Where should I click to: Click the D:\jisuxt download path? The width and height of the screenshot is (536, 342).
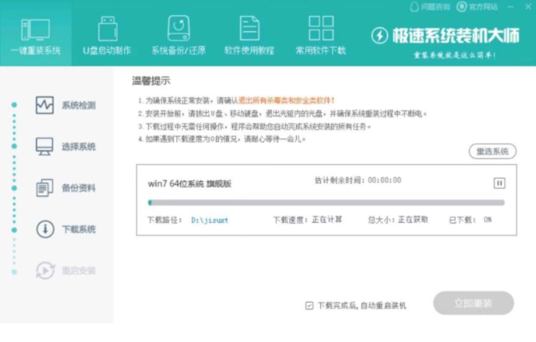(x=210, y=220)
